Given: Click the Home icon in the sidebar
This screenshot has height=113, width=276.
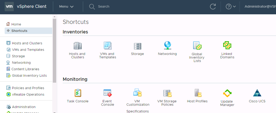Looking at the screenshot, I should tap(8, 24).
